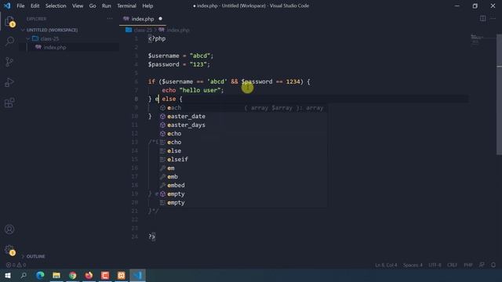Open Google Chrome from taskbar
Viewport: 502px width, 282px height.
(73, 275)
